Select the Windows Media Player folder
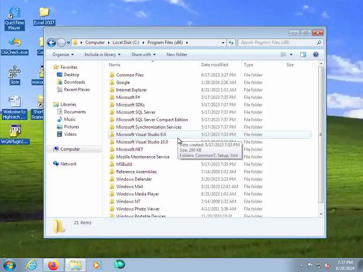This screenshot has height=272, width=363. pos(138,194)
